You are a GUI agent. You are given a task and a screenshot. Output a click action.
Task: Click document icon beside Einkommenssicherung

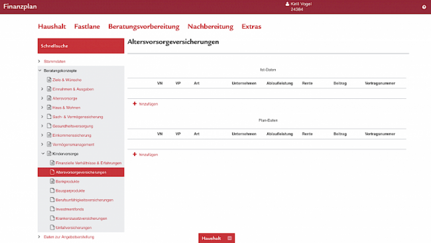[x=49, y=135]
